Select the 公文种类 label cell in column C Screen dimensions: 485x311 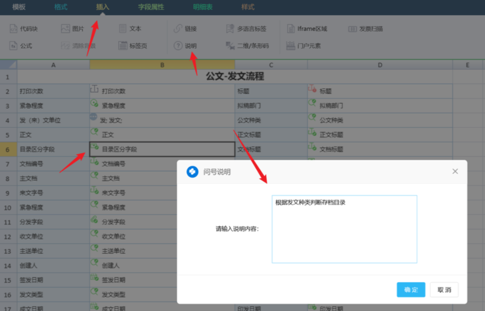tap(271, 120)
